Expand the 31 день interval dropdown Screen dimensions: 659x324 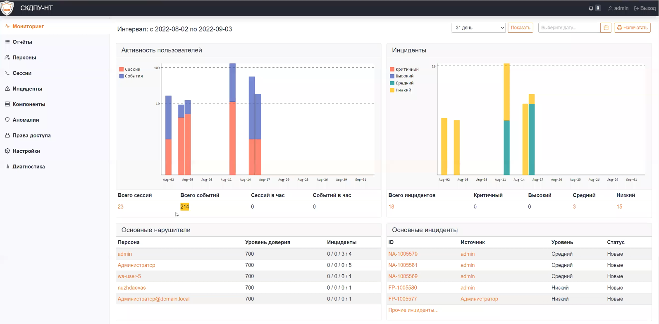click(x=479, y=28)
